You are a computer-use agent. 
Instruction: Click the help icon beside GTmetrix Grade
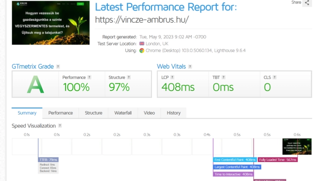(x=58, y=66)
